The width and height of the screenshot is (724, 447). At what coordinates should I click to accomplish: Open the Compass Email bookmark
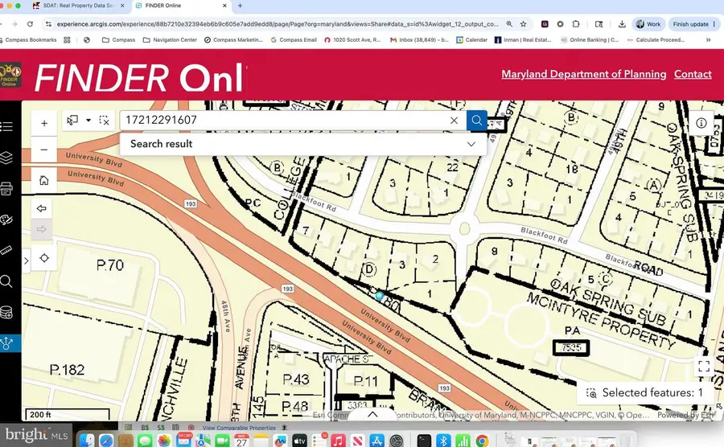coord(294,40)
